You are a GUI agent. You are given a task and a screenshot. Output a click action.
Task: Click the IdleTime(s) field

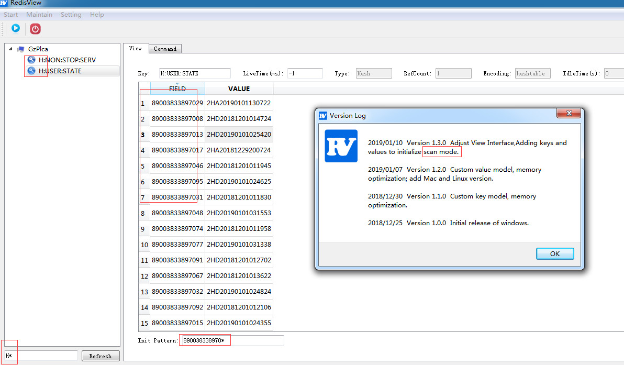(614, 73)
